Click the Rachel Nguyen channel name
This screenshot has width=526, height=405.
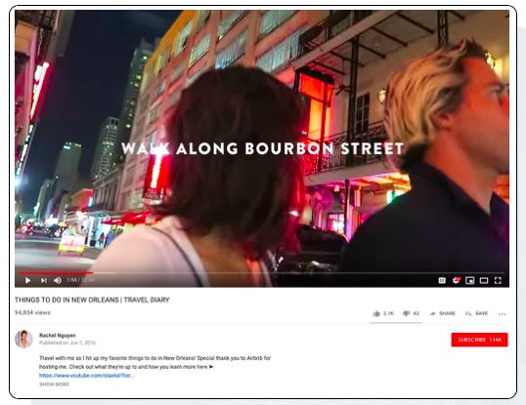coord(58,335)
